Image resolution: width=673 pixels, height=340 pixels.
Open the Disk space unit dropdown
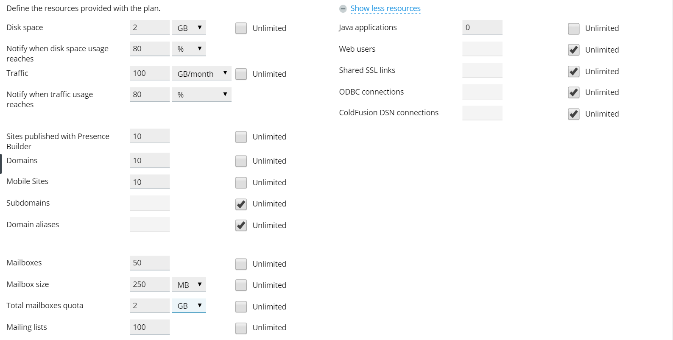tap(189, 28)
